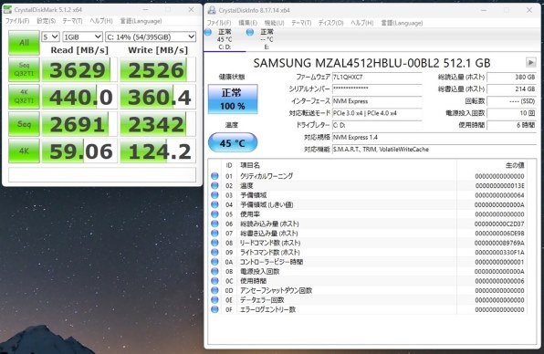Viewport: 544px width, 354px height.
Task: Click status icon for row 08 リードコマンド数
Action: (x=214, y=243)
